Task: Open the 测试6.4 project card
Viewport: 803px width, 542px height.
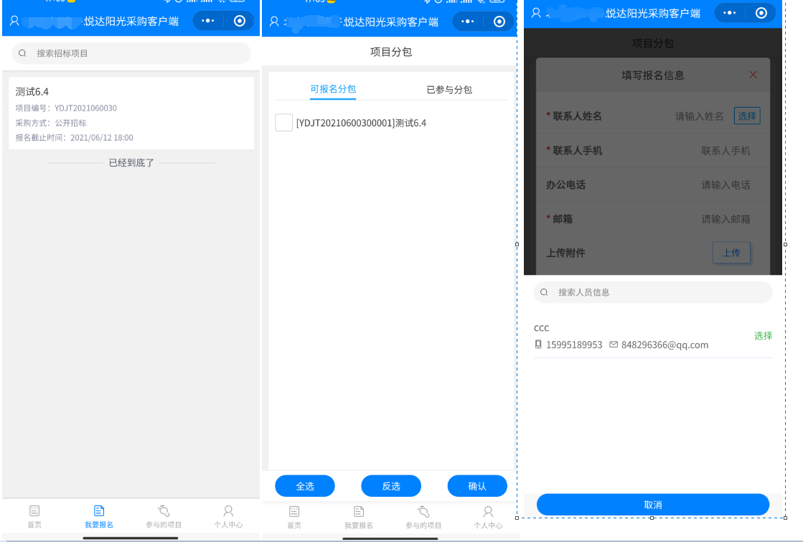Action: click(131, 113)
